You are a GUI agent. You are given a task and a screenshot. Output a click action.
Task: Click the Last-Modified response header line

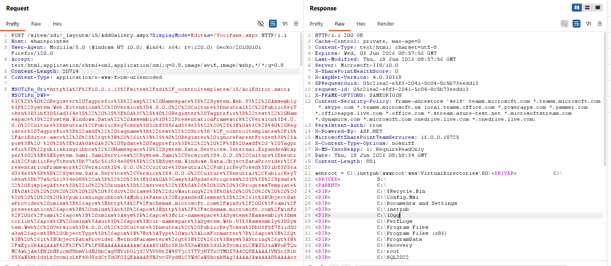(385, 59)
